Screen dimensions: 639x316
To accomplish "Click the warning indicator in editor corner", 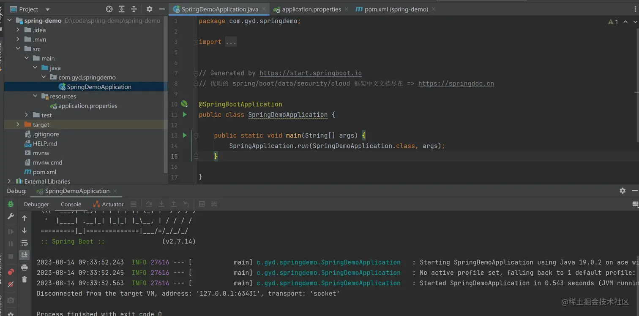I will tap(613, 22).
